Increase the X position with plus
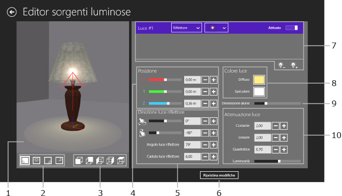Image resolution: width=342 pixels, height=196 pixels. [x=213, y=80]
